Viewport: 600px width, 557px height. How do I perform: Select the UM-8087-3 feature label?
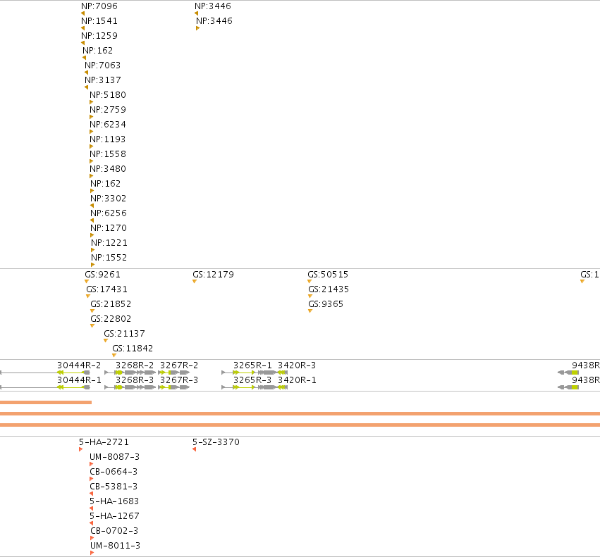115,457
